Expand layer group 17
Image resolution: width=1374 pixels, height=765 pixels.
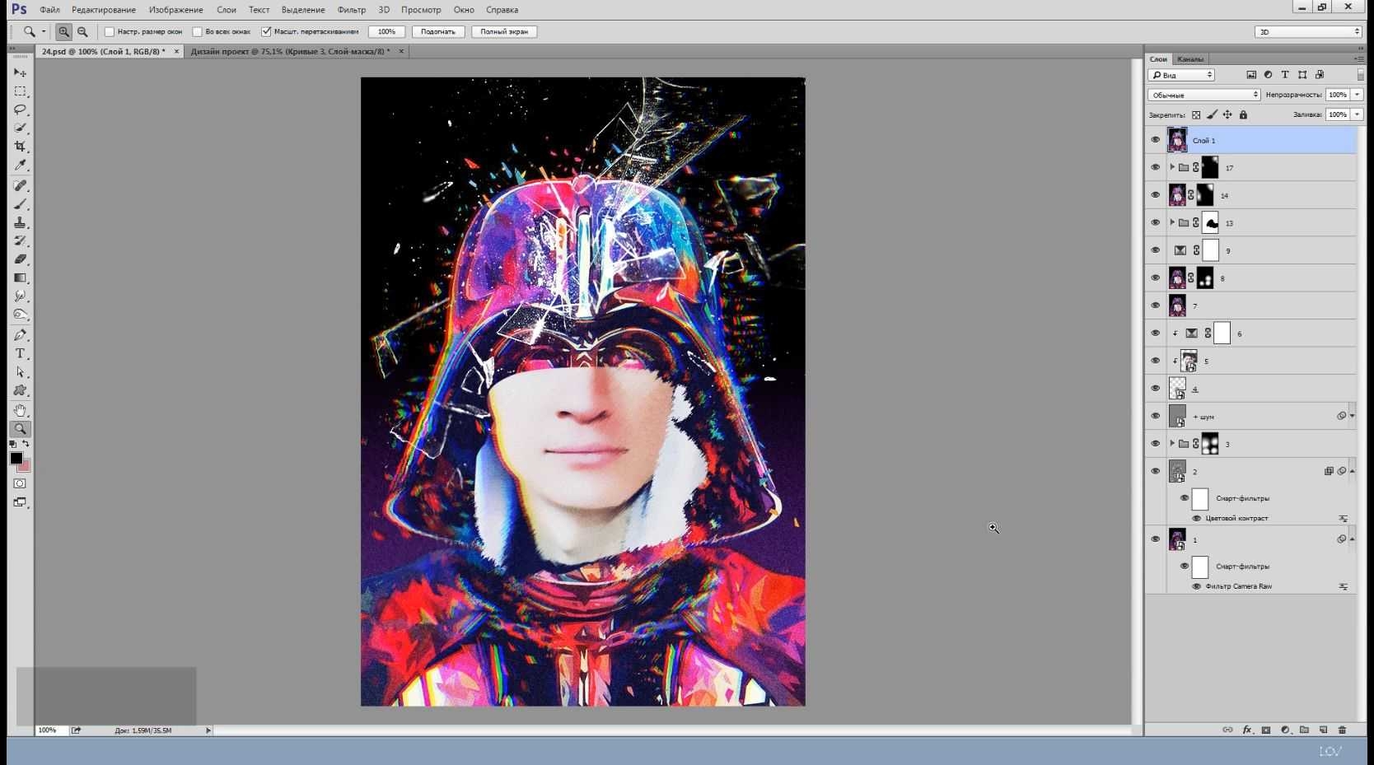coord(1172,167)
